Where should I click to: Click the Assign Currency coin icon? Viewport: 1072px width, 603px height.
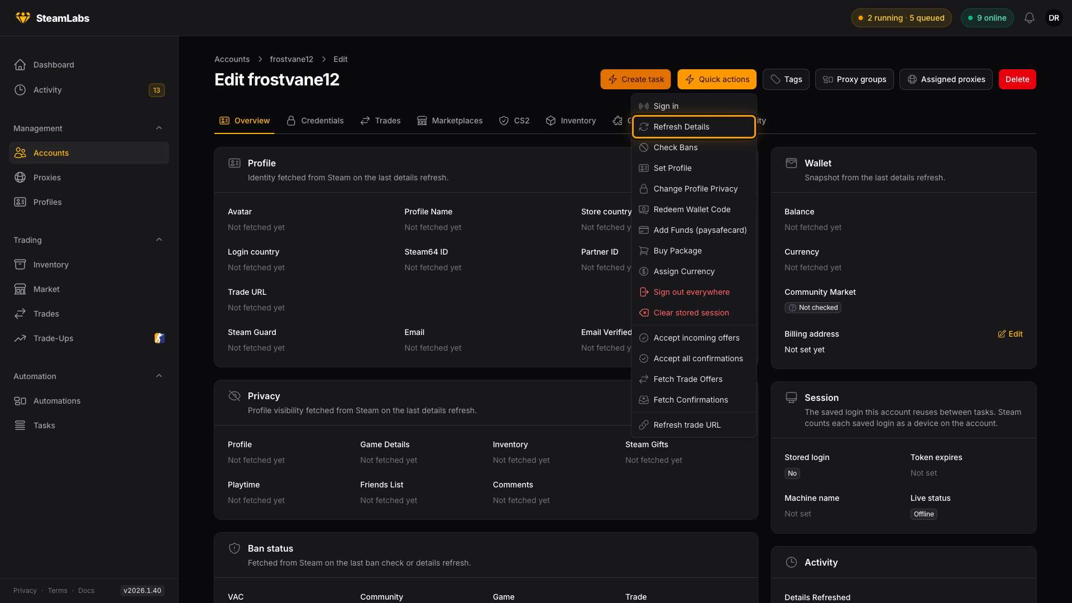click(644, 271)
